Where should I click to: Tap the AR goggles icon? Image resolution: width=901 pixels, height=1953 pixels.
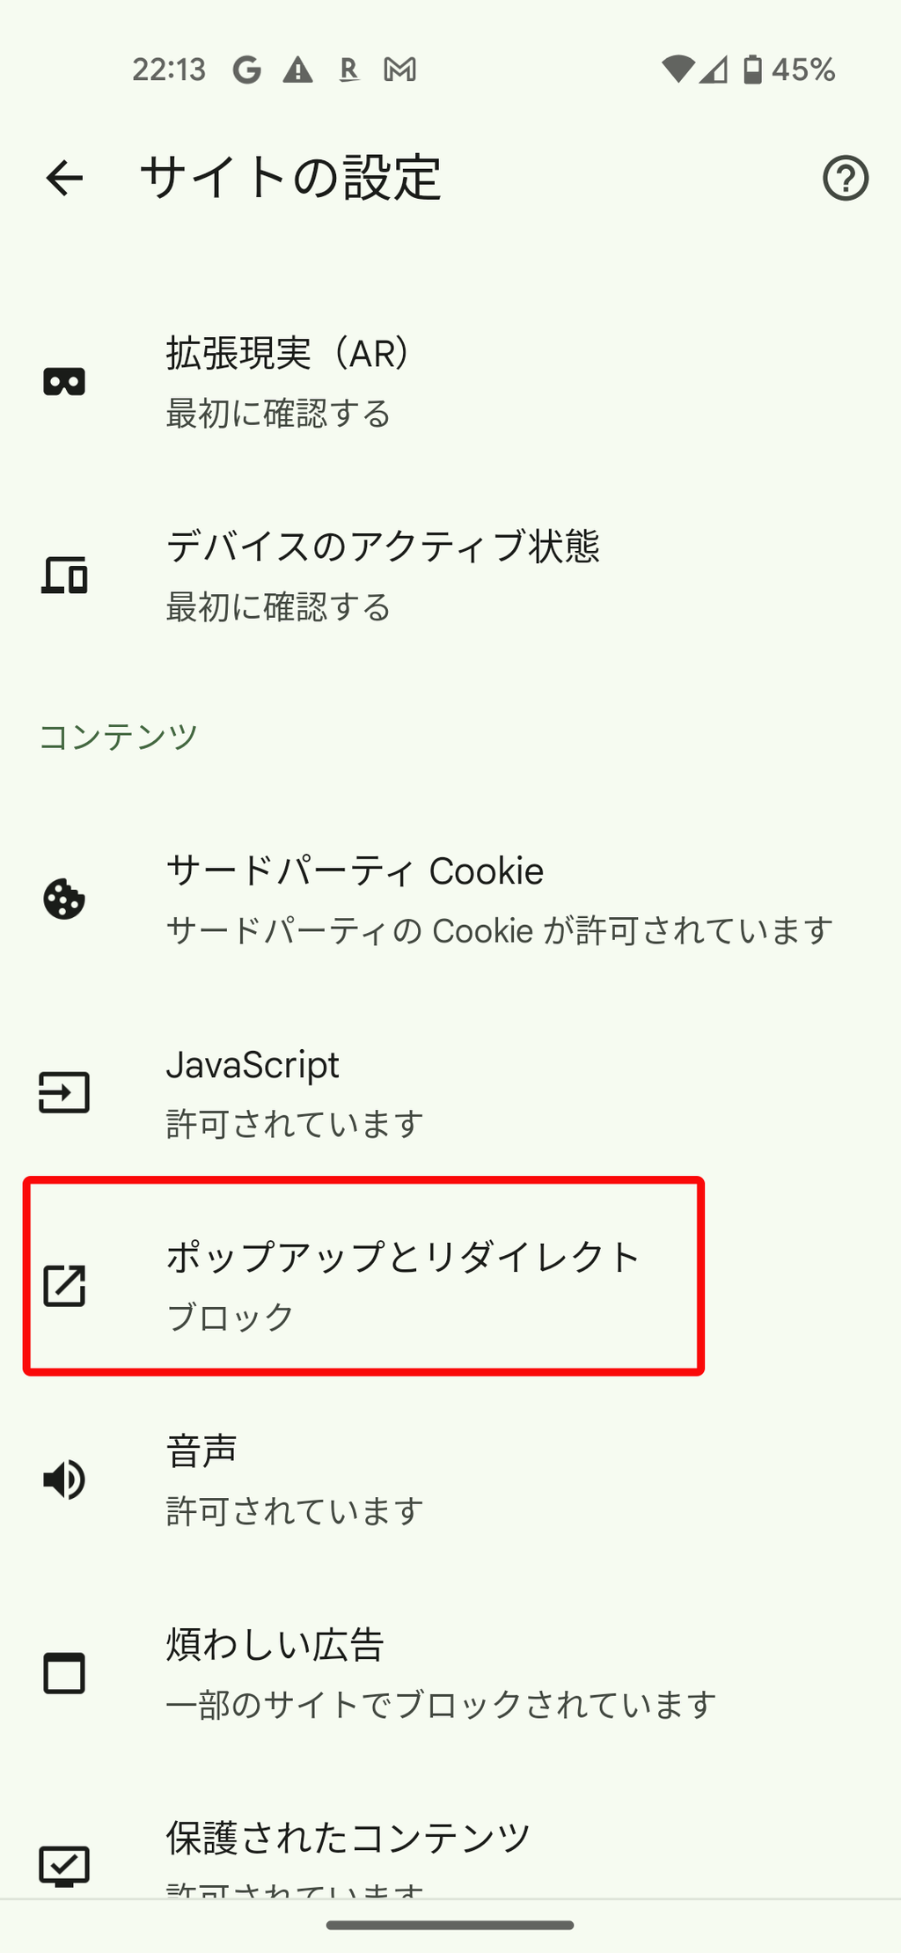coord(64,382)
